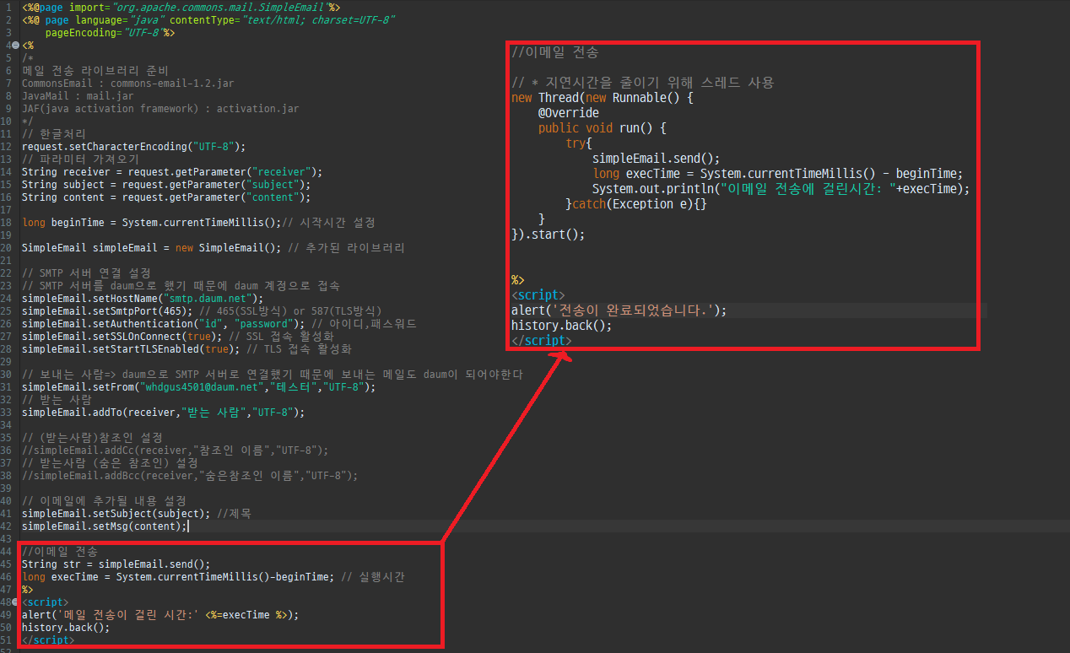Click the closing </script> tag on line 51
Image resolution: width=1070 pixels, height=653 pixels.
click(48, 640)
